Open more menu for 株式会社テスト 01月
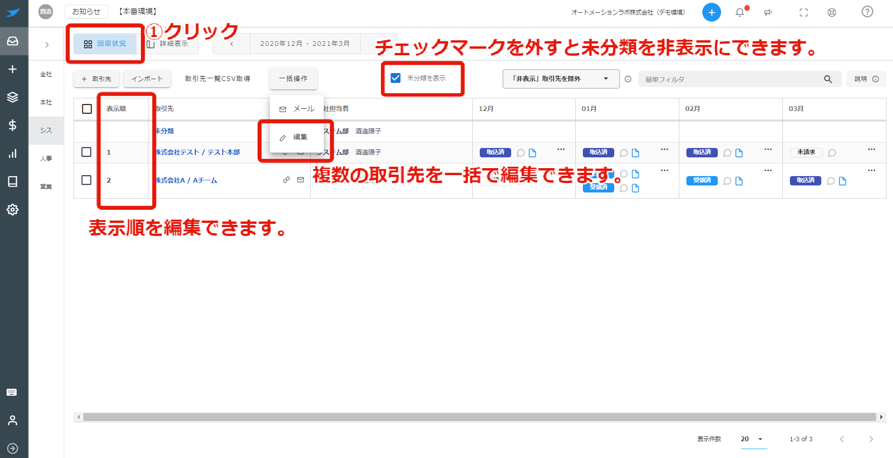Screen dimensions: 893x458 (x=664, y=149)
